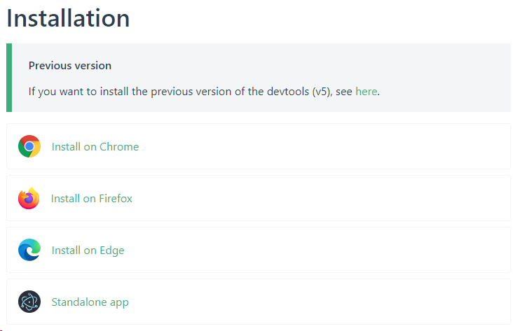This screenshot has height=331, width=513.
Task: Open the 'Install on Chrome' link
Action: coord(95,147)
